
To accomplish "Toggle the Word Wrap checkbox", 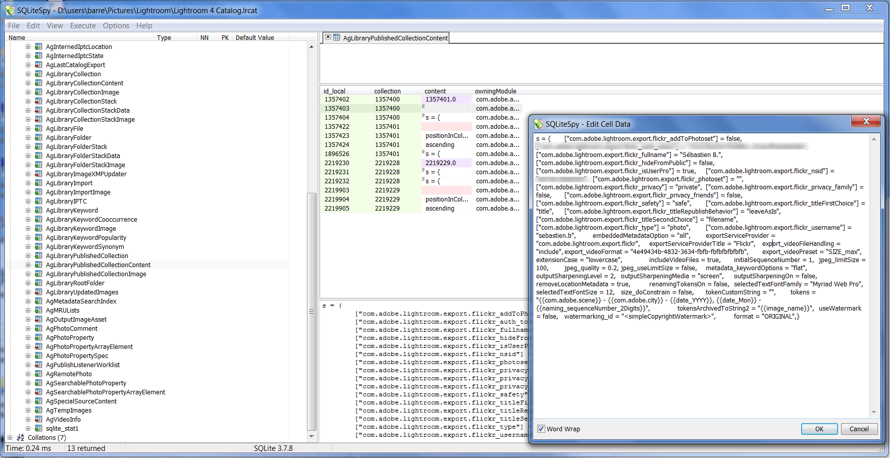I will [x=541, y=429].
